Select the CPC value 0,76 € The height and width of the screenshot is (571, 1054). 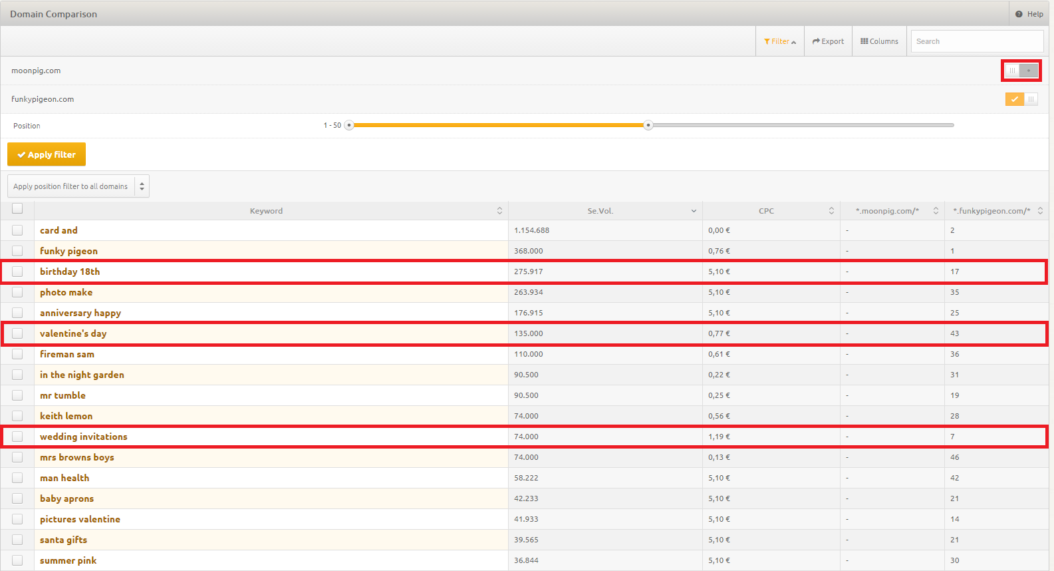tap(719, 251)
